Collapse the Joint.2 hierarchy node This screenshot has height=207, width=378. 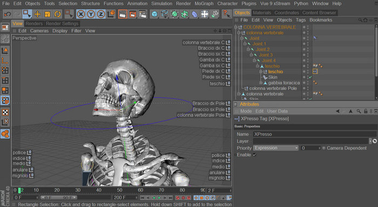pos(248,50)
